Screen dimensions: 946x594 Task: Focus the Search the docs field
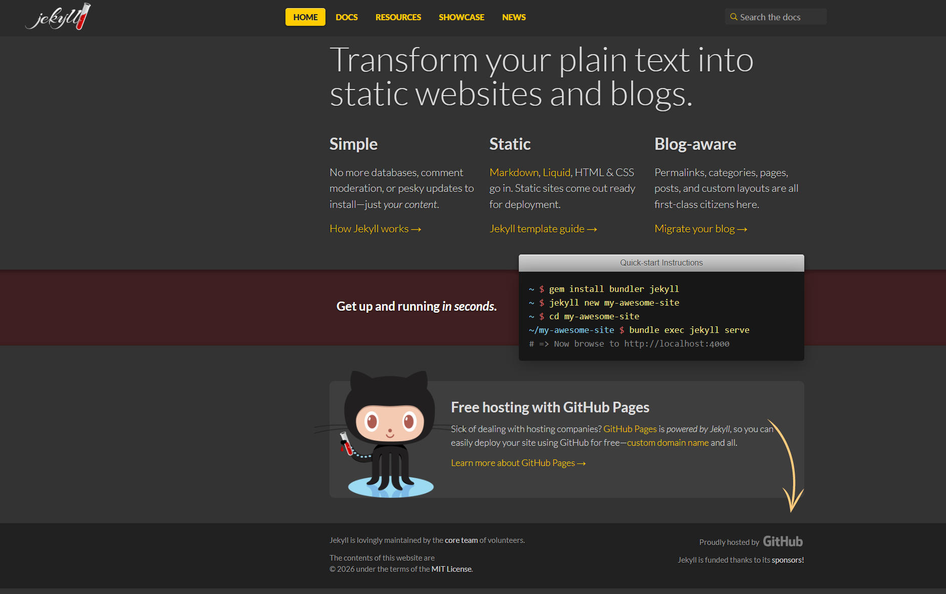pos(775,17)
